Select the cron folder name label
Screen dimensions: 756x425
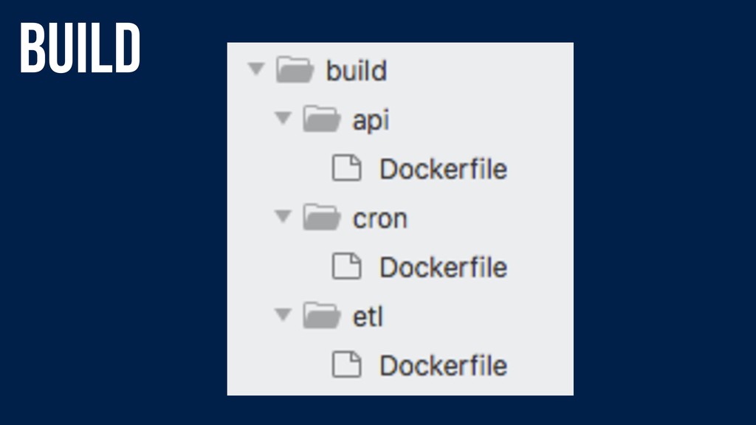[380, 219]
